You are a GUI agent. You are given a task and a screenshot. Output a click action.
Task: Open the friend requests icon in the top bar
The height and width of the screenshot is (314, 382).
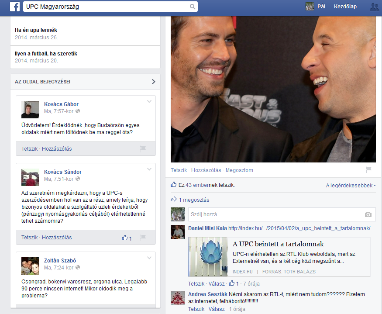click(x=374, y=7)
